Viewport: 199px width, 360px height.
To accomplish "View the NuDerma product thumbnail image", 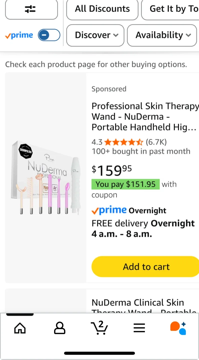I will coord(46,177).
